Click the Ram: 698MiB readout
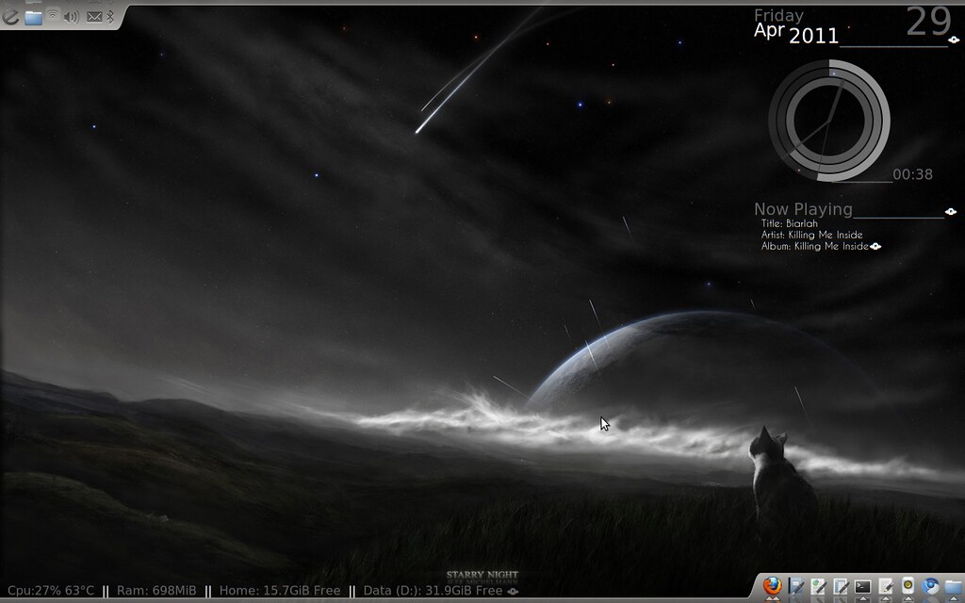965x603 pixels. click(x=156, y=591)
